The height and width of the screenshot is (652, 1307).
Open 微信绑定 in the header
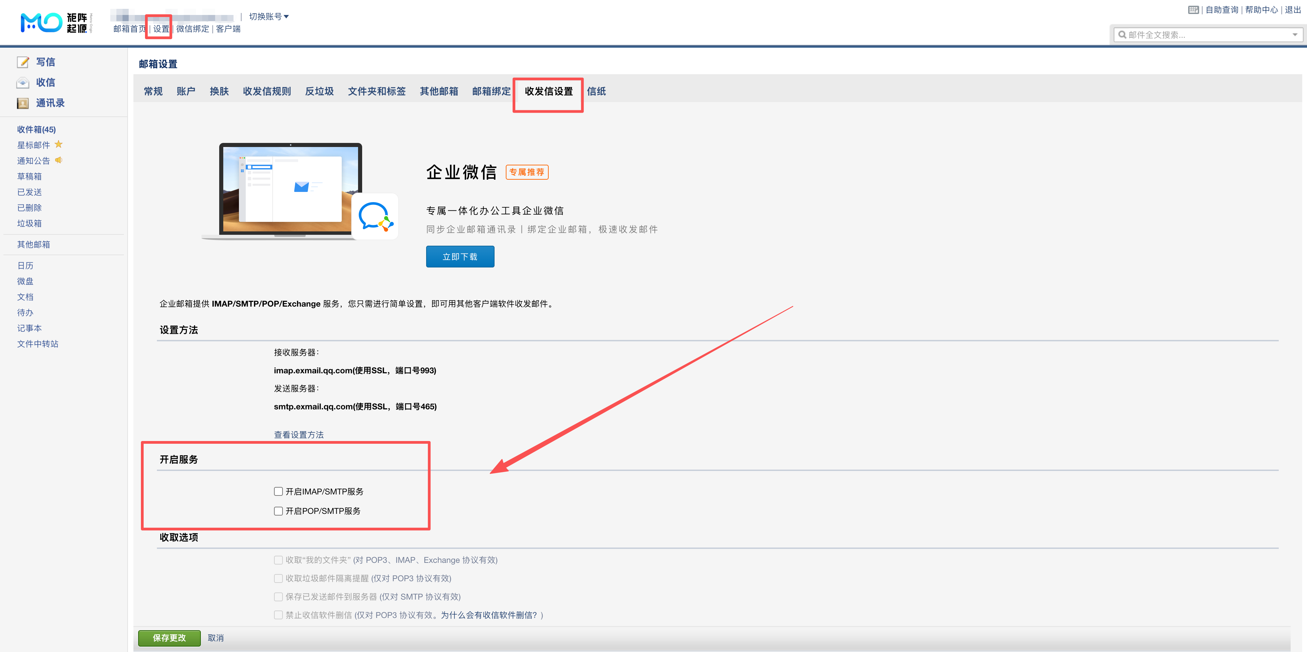pos(192,29)
